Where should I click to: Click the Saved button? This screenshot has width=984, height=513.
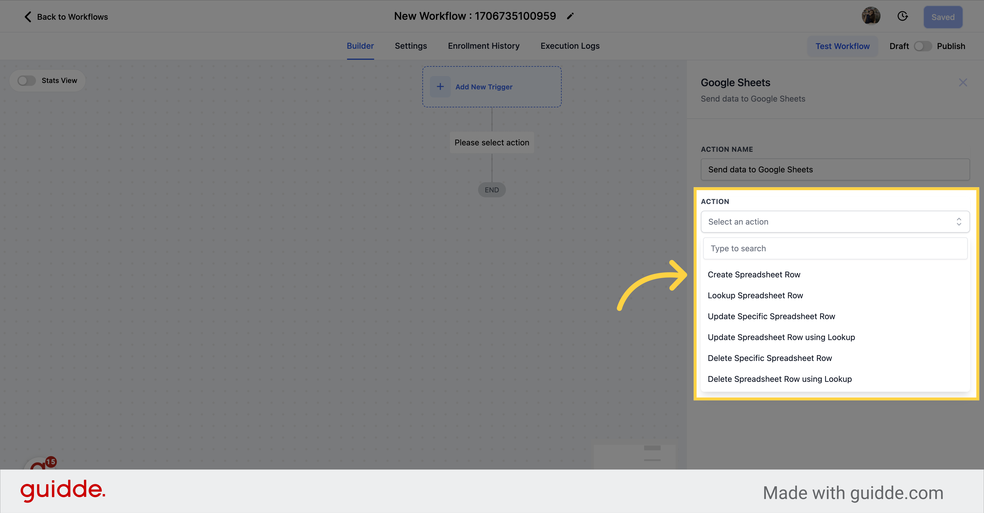point(943,17)
